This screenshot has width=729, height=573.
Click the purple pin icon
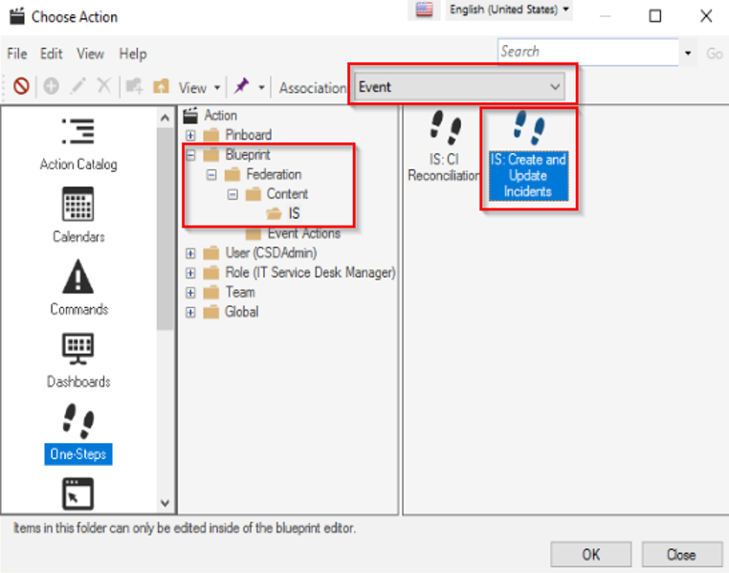click(x=242, y=87)
